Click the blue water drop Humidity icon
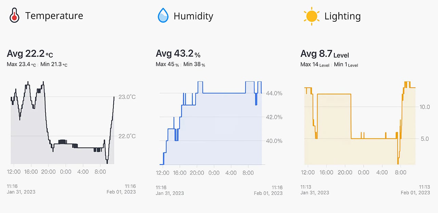Image resolution: width=438 pixels, height=213 pixels. 163,16
